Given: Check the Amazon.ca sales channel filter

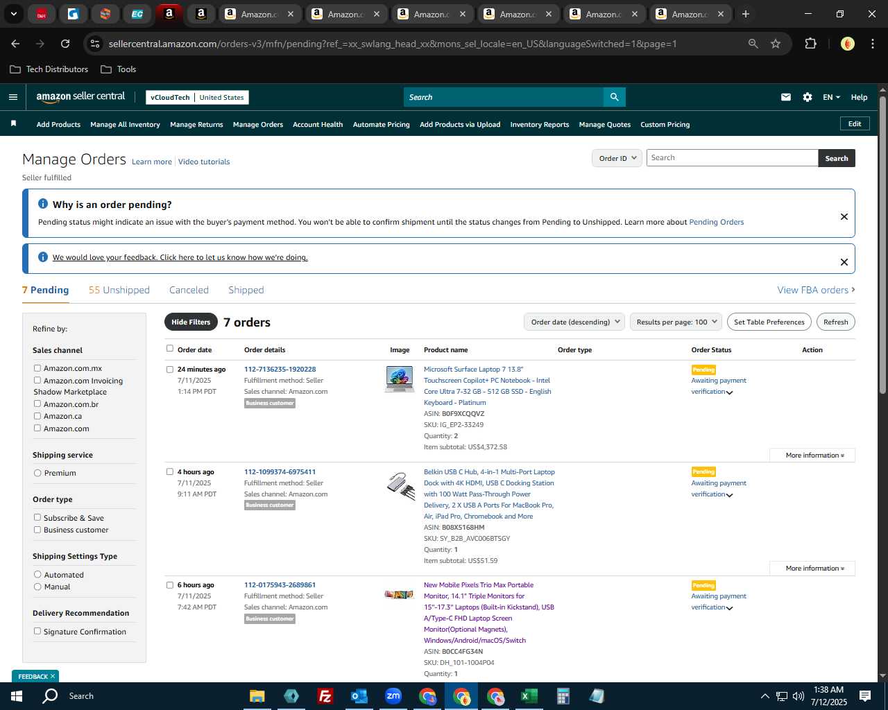Looking at the screenshot, I should coord(37,416).
